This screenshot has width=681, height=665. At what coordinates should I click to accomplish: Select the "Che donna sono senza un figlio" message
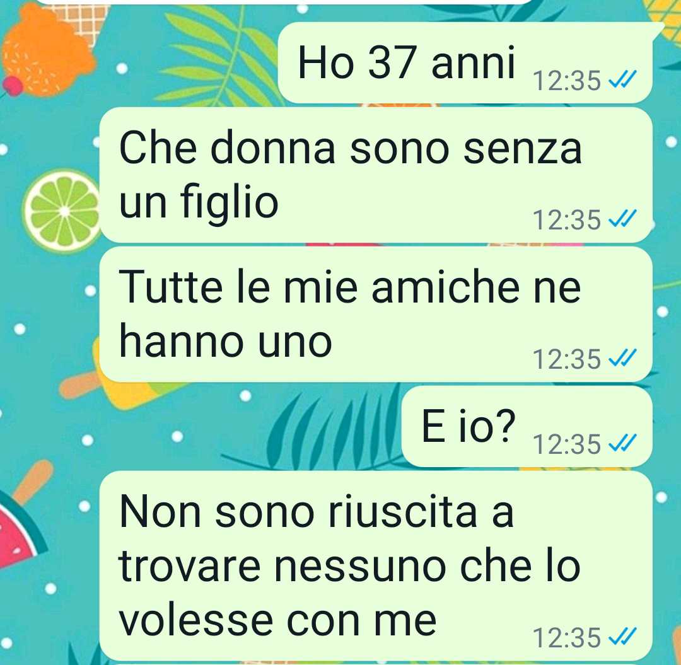coord(376,175)
